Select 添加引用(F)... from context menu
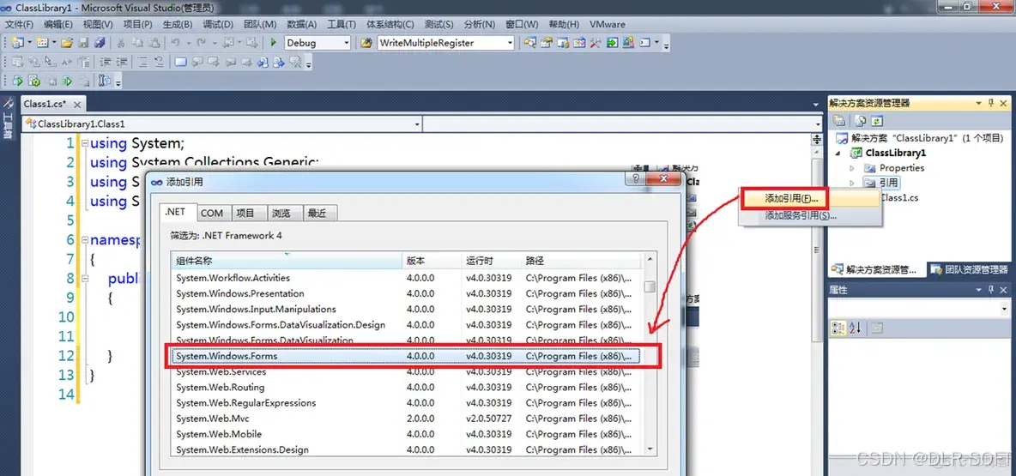This screenshot has width=1016, height=476. point(791,198)
